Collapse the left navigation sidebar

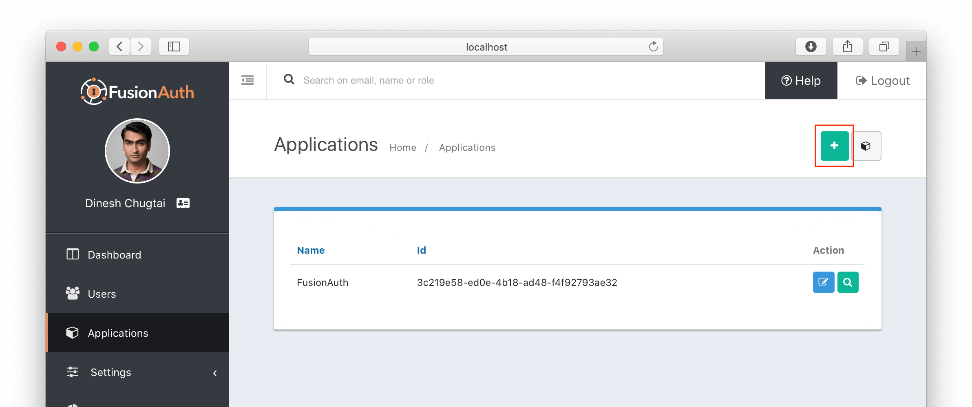(247, 80)
